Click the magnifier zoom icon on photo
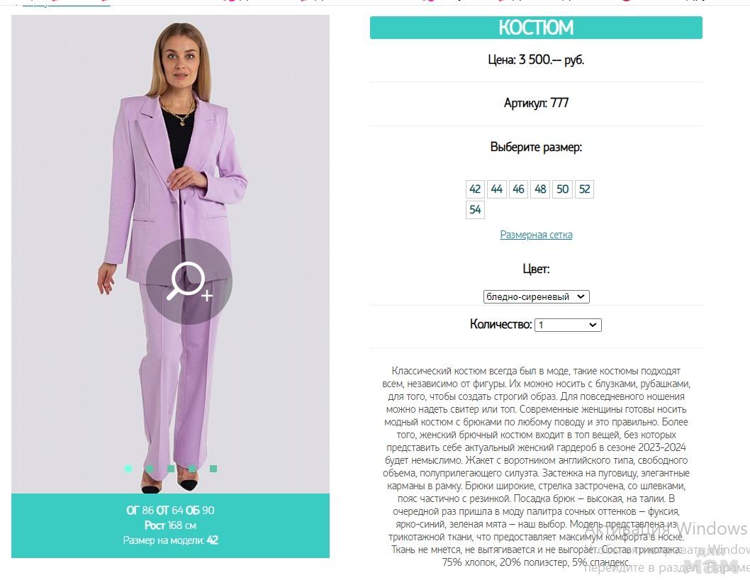 click(189, 282)
